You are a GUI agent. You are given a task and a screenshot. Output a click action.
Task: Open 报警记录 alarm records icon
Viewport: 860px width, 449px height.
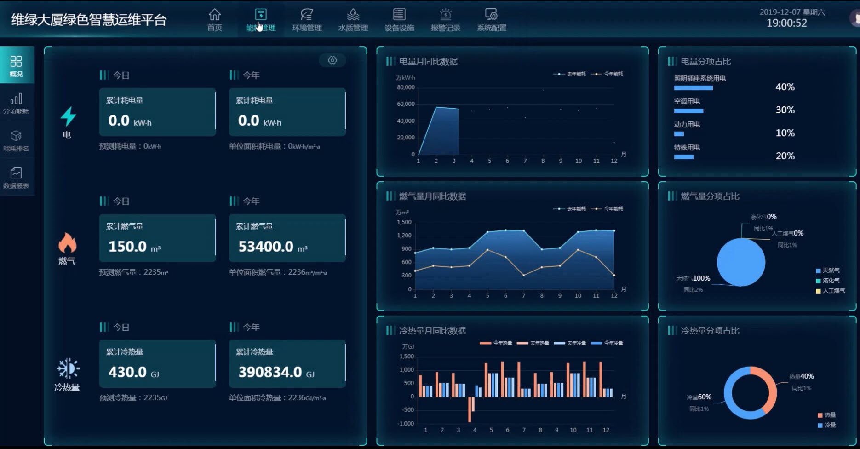(445, 15)
